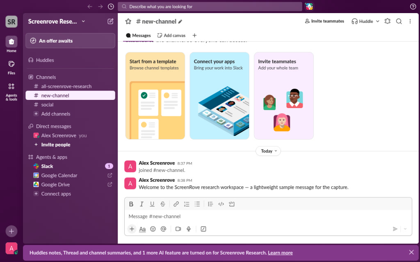Image resolution: width=420 pixels, height=262 pixels.
Task: Toggle italic formatting in the composer
Action: (142, 204)
